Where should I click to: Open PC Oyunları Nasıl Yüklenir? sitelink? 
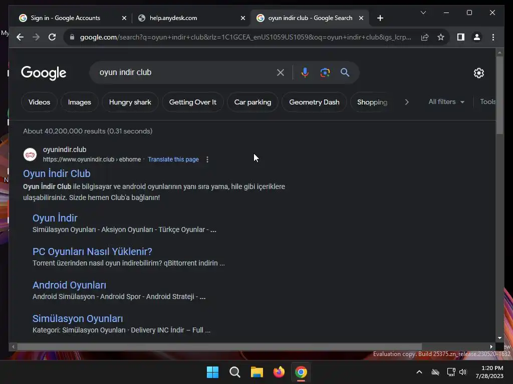(92, 251)
